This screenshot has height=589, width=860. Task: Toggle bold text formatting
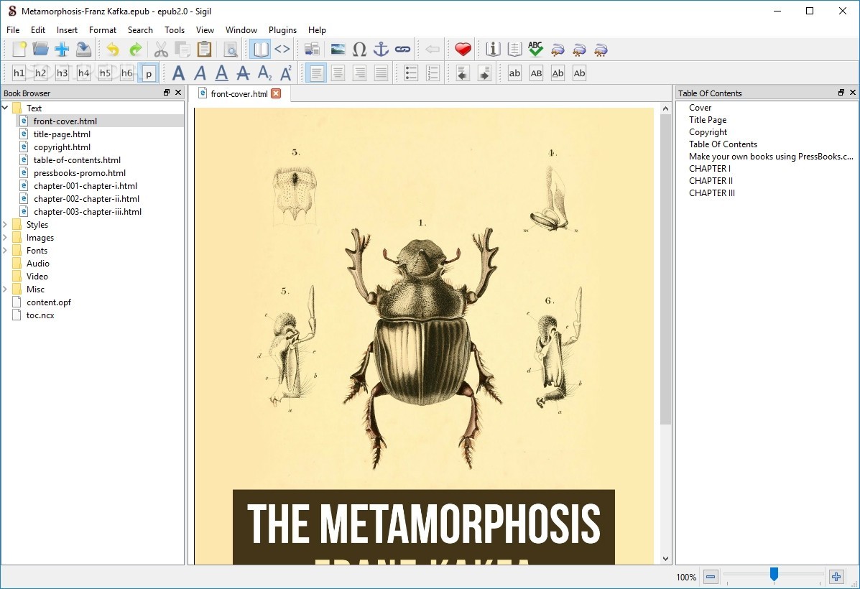coord(178,73)
